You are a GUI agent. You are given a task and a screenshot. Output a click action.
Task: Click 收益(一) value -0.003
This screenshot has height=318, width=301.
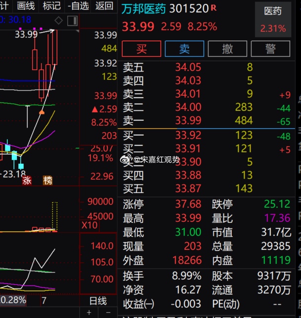[186, 304]
